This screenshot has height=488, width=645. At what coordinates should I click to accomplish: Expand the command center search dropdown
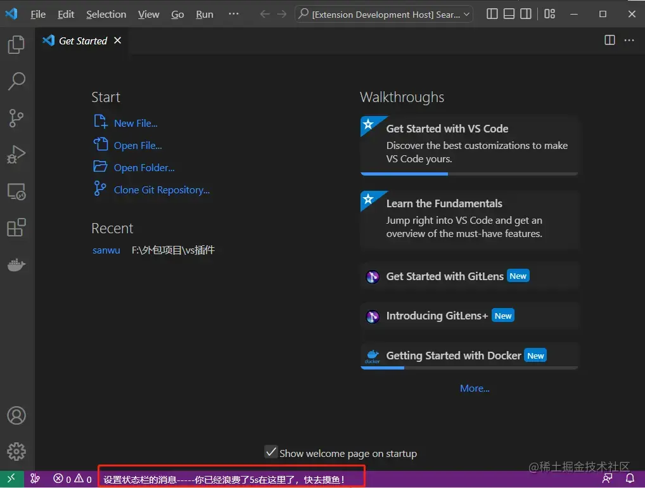(466, 15)
